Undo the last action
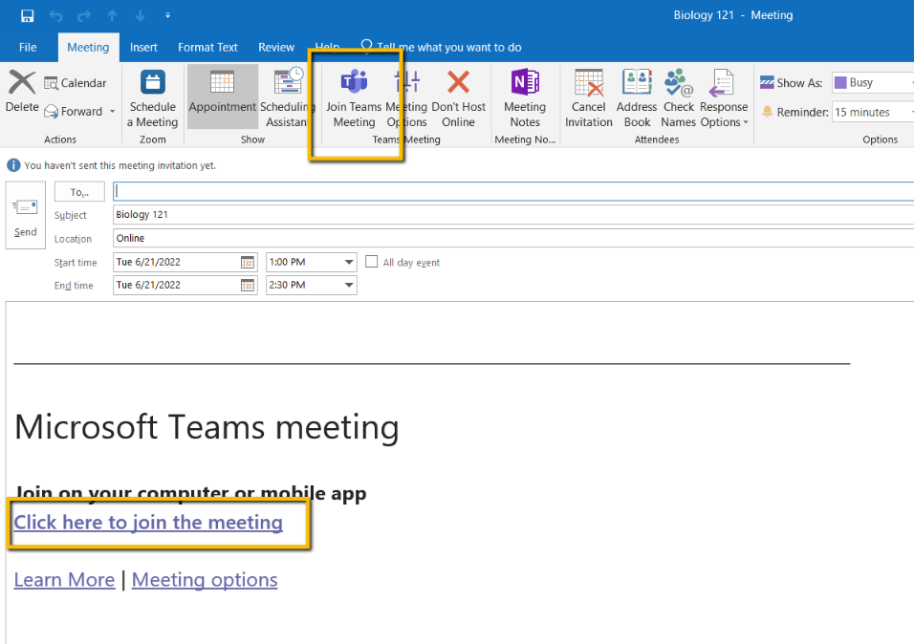The width and height of the screenshot is (914, 644). (56, 15)
